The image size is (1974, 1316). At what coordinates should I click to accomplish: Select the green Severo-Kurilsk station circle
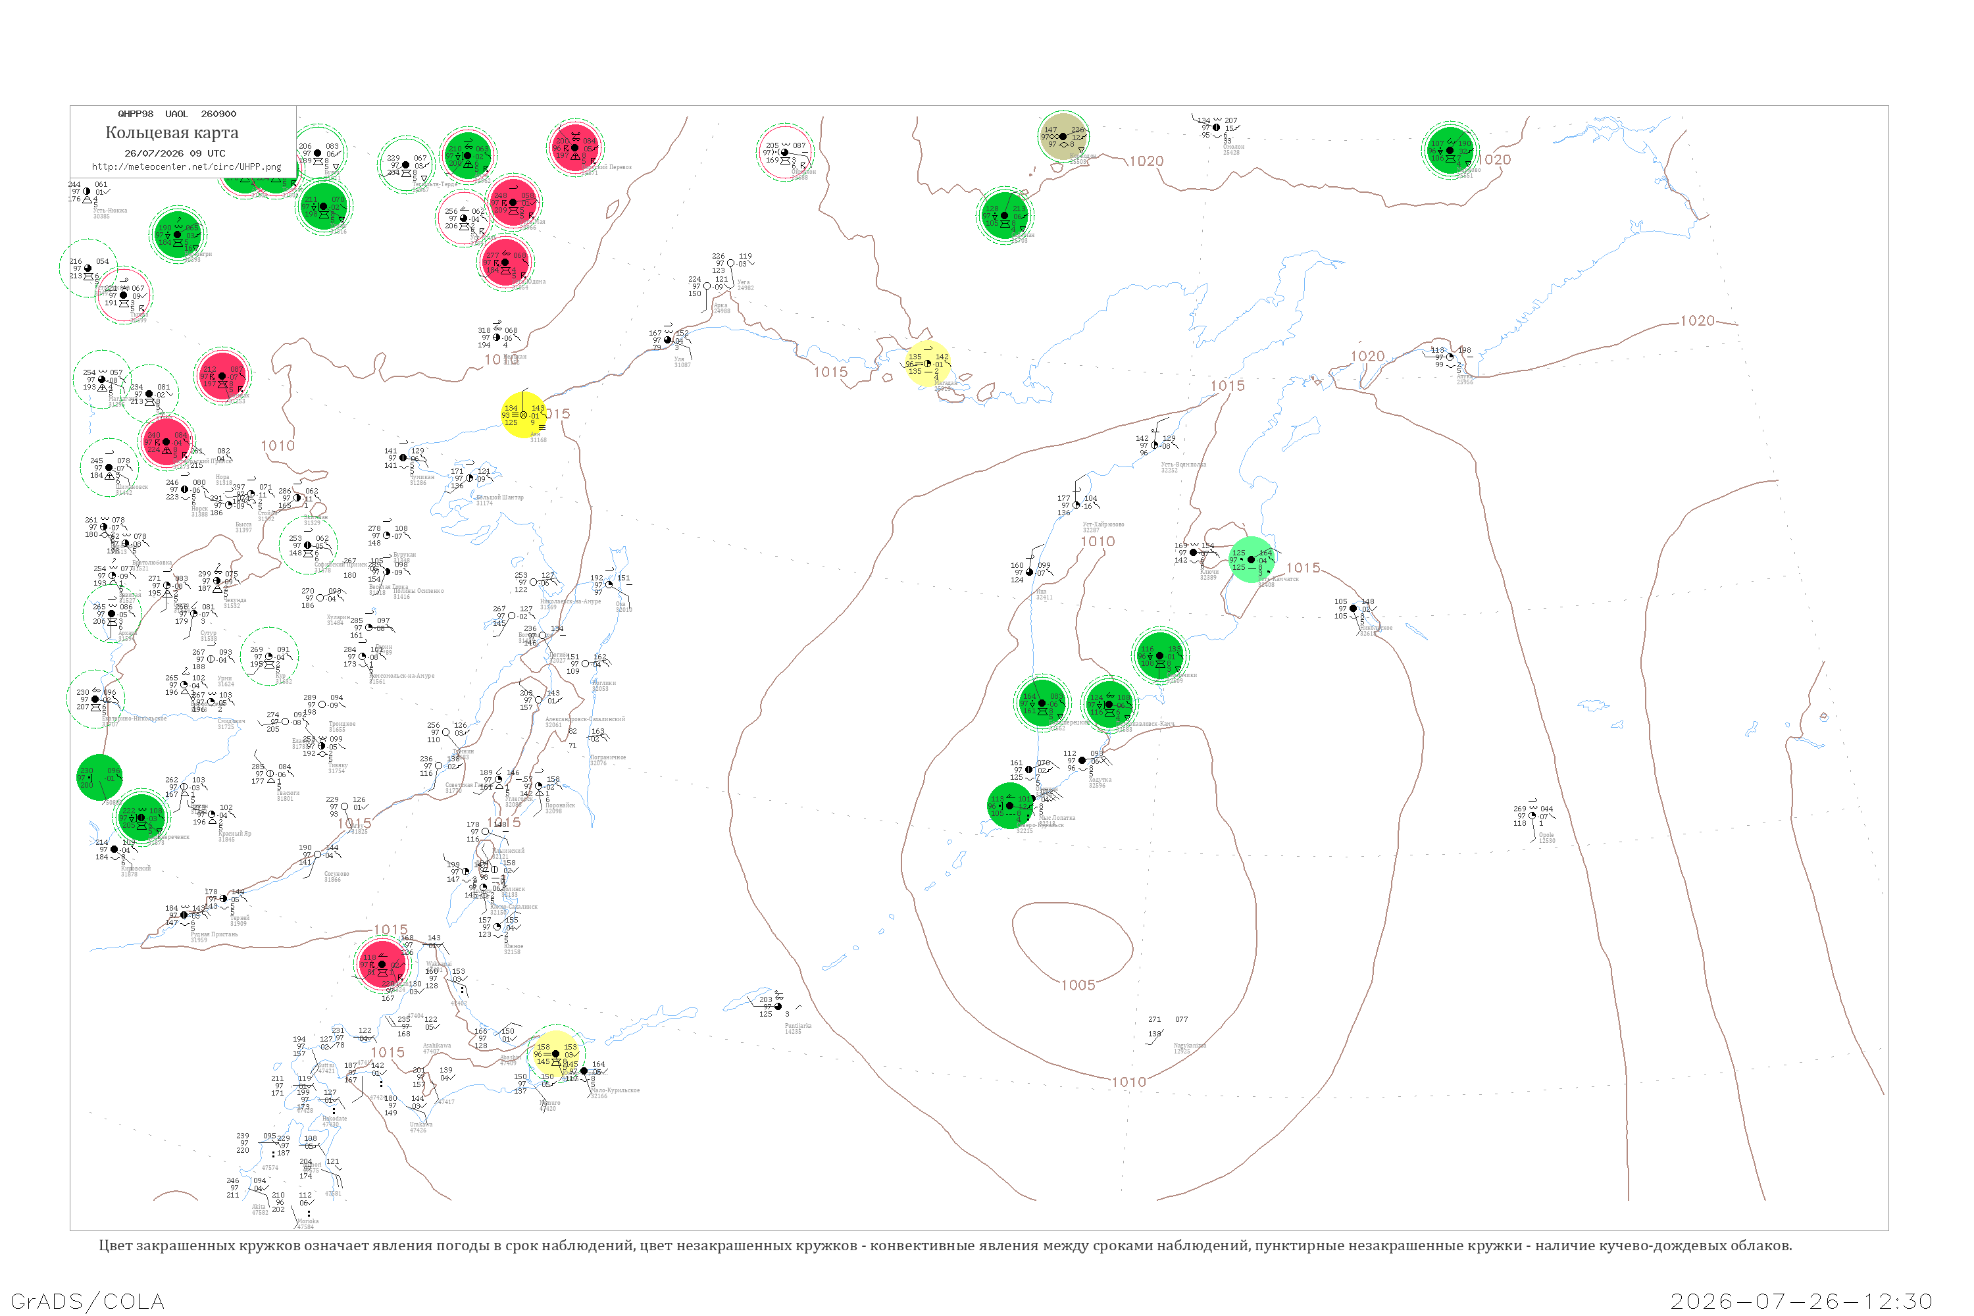[1009, 805]
